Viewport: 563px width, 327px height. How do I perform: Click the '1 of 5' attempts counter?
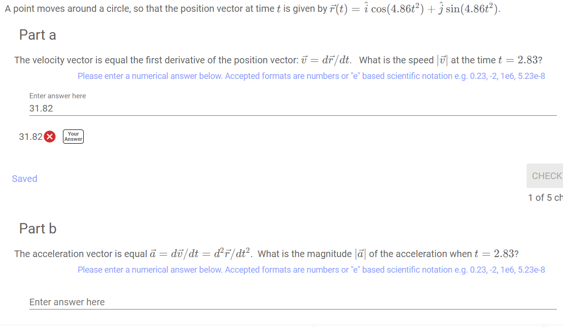coord(545,198)
